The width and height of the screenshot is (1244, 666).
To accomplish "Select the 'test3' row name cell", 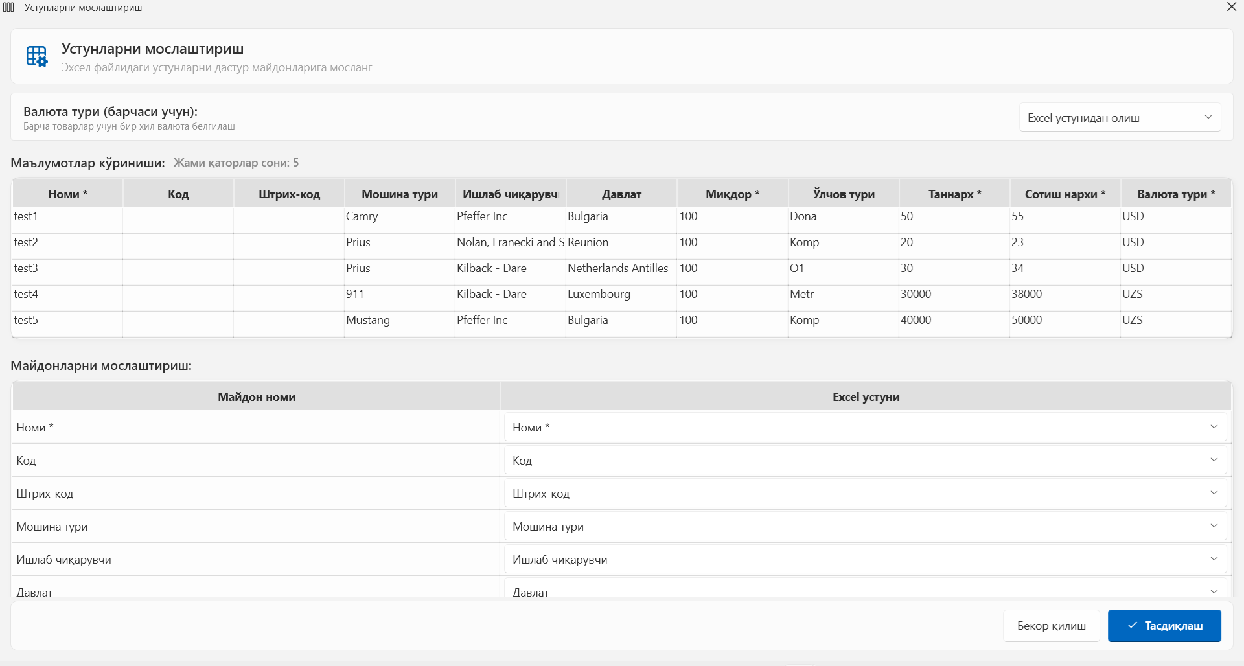I will (67, 272).
